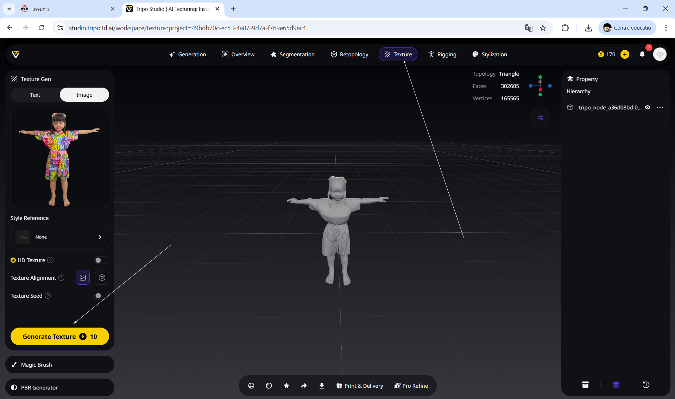Open the notifications bell
This screenshot has width=675, height=399.
tap(642, 54)
